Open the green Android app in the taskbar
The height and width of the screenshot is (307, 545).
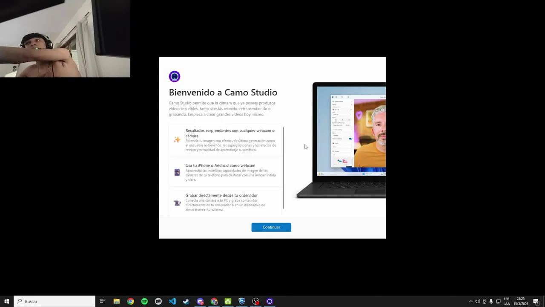point(228,301)
